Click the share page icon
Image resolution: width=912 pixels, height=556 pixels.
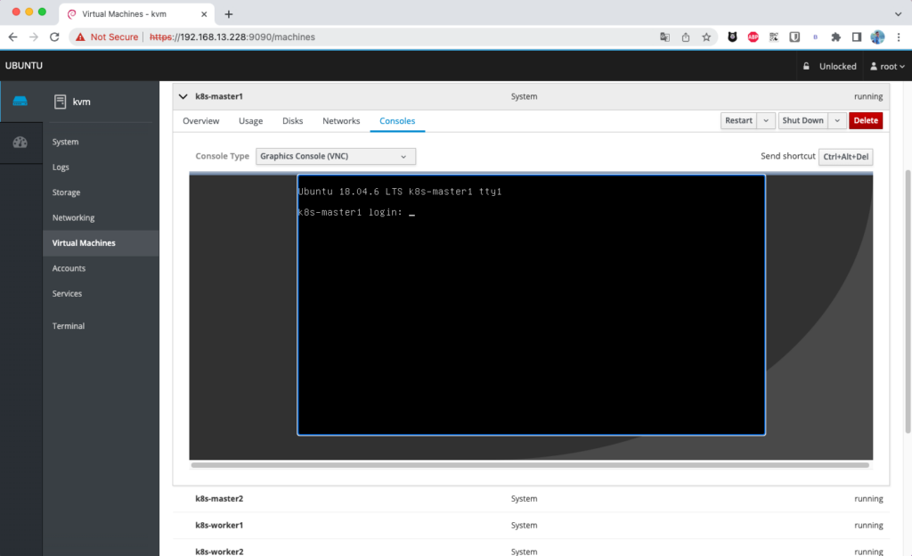point(686,37)
